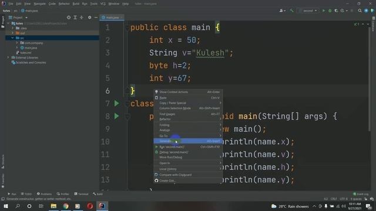Image resolution: width=376 pixels, height=211 pixels.
Task: Open the Database tool window on right edge
Action: click(x=374, y=24)
